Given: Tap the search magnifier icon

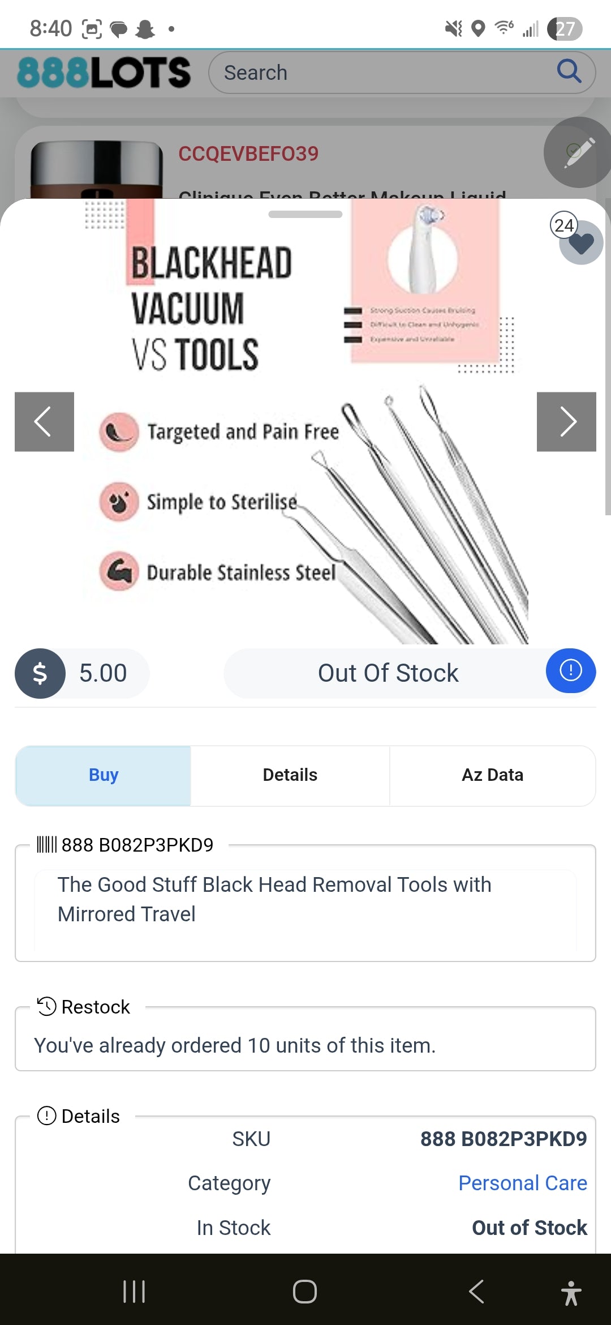Looking at the screenshot, I should point(569,72).
